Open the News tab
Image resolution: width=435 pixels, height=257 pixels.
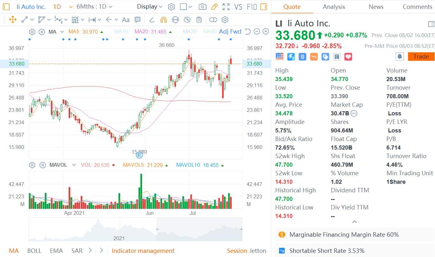376,7
